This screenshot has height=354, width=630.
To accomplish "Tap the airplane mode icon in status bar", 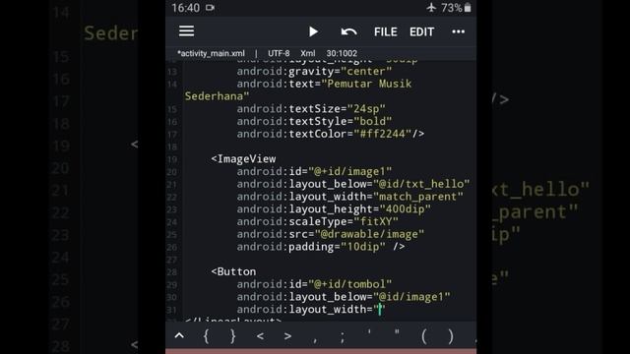I will pos(431,7).
